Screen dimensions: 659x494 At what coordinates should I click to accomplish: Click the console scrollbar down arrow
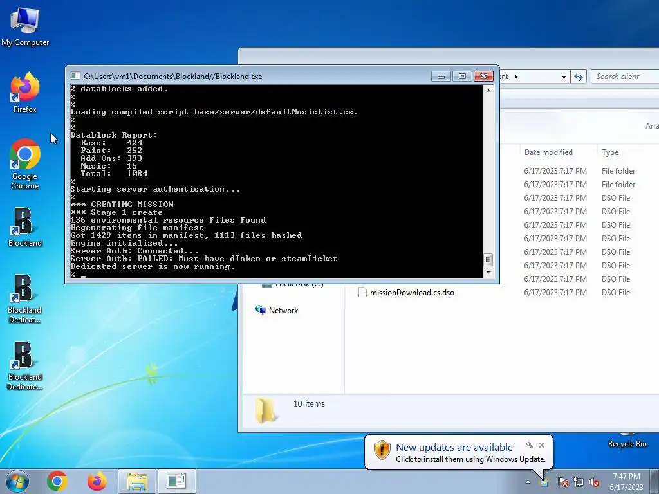click(488, 272)
